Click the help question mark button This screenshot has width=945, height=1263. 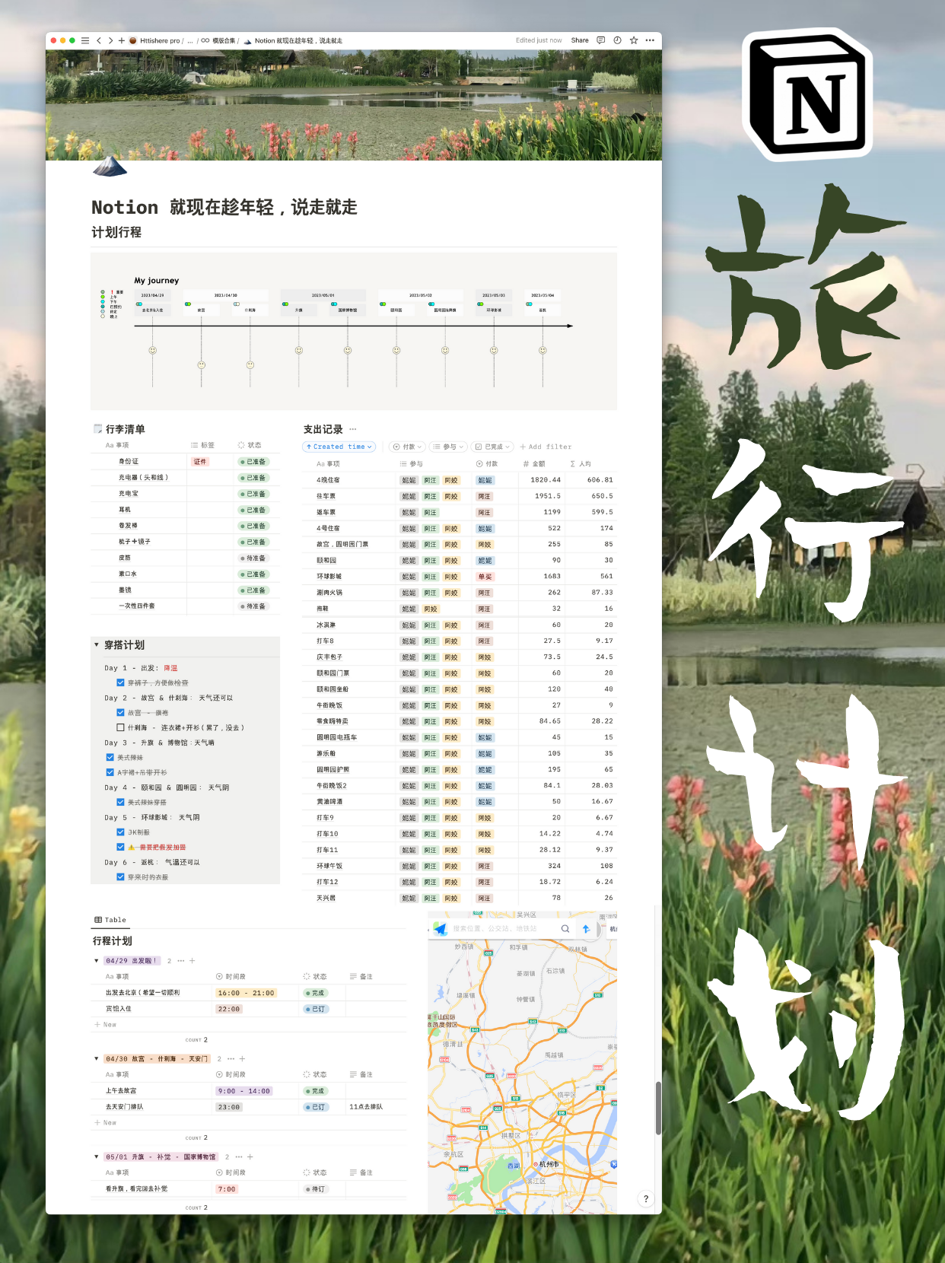(x=646, y=1198)
